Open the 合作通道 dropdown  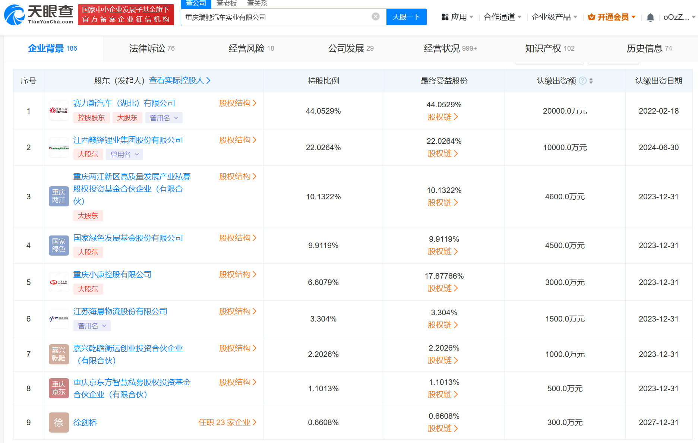pyautogui.click(x=502, y=17)
